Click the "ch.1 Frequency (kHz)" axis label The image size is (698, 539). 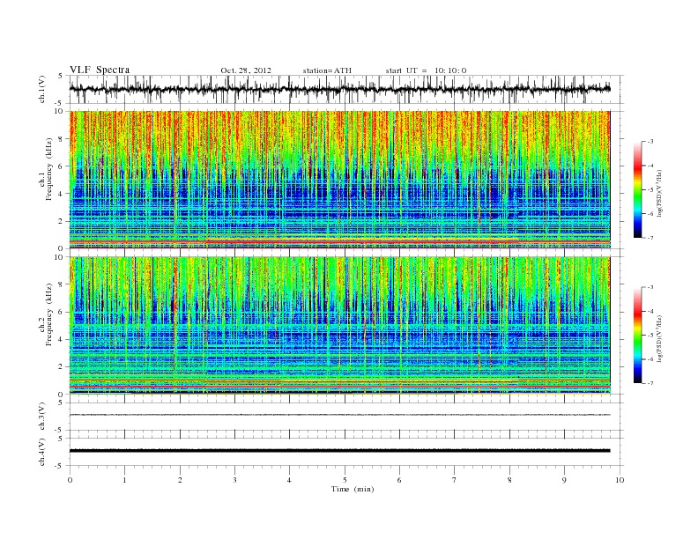coord(46,169)
